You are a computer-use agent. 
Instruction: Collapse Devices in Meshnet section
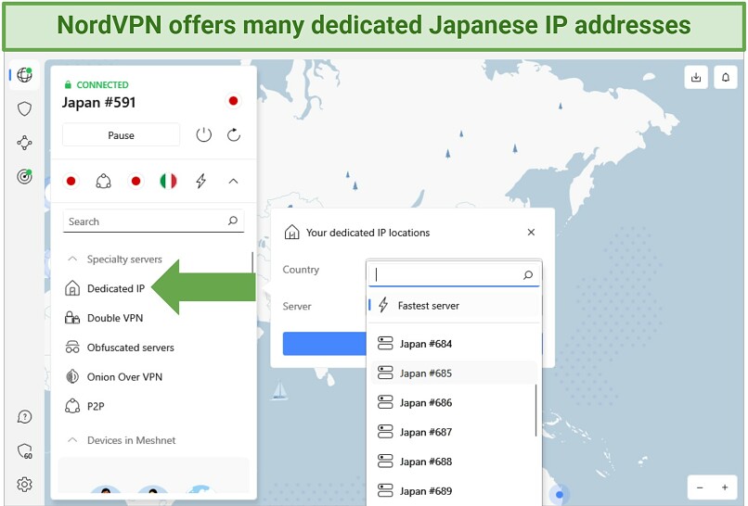[x=72, y=440]
